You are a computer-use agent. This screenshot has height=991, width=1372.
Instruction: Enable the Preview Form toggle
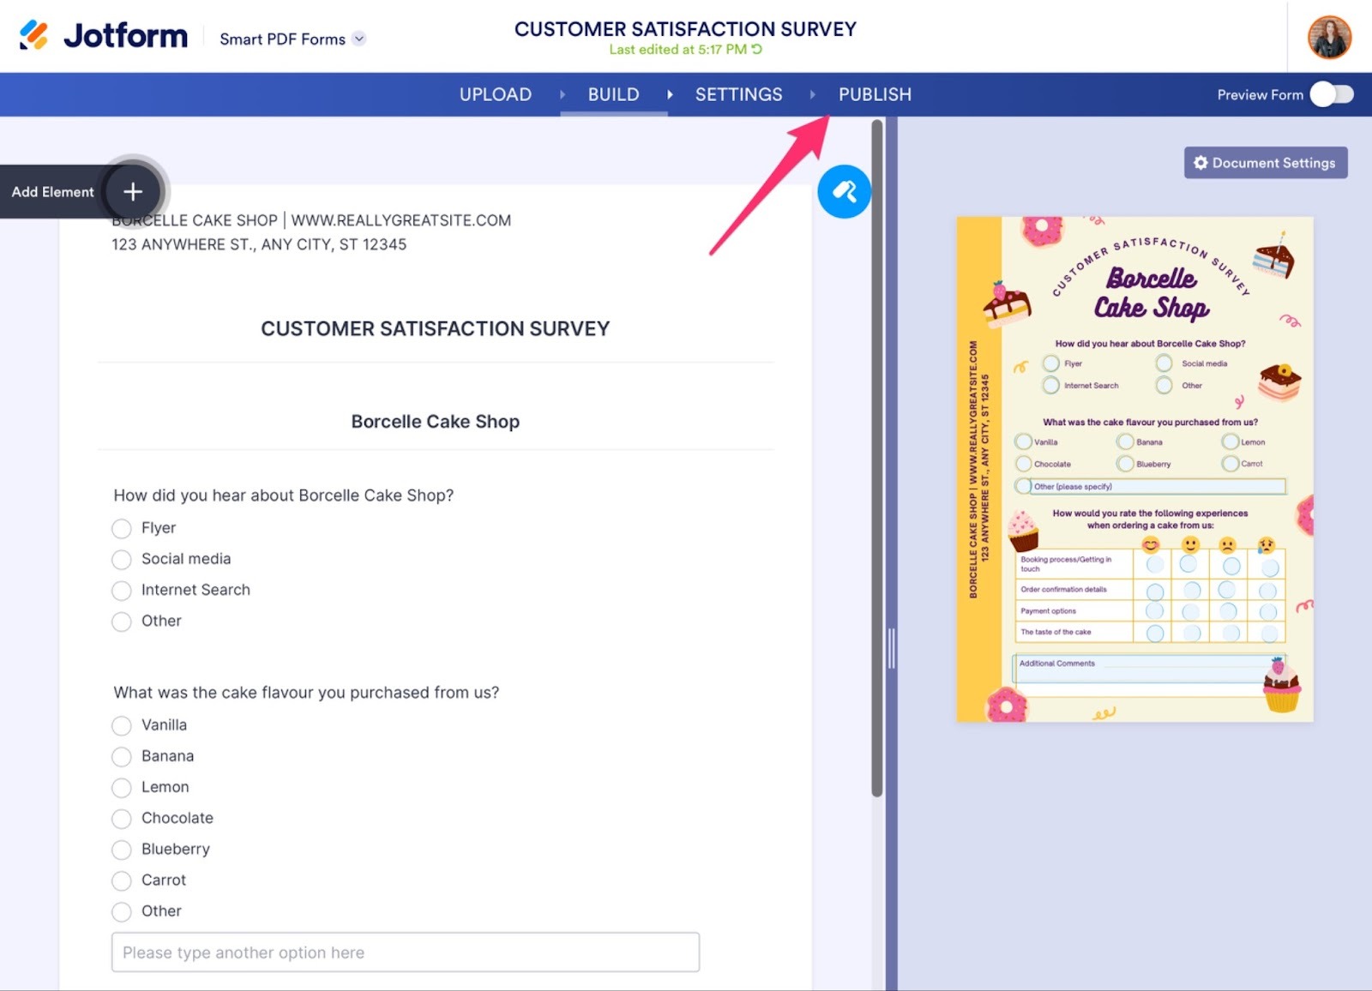pos(1331,94)
